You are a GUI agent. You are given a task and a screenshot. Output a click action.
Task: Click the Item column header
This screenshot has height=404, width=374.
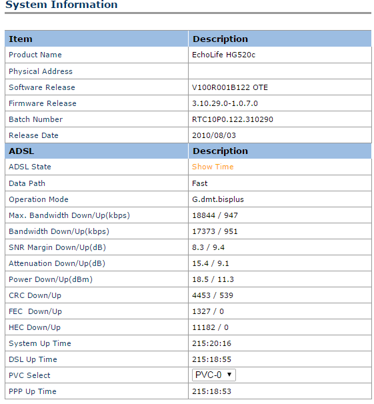(x=21, y=39)
